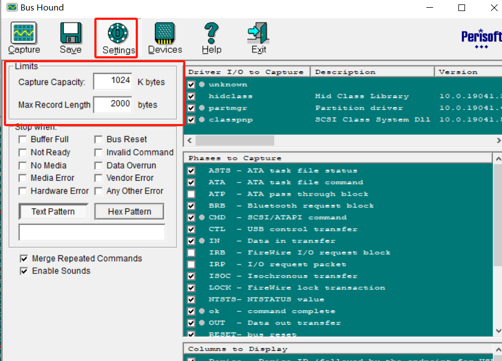Enable the Data Overrun checkbox
Viewport: 502px width, 361px height.
[98, 166]
